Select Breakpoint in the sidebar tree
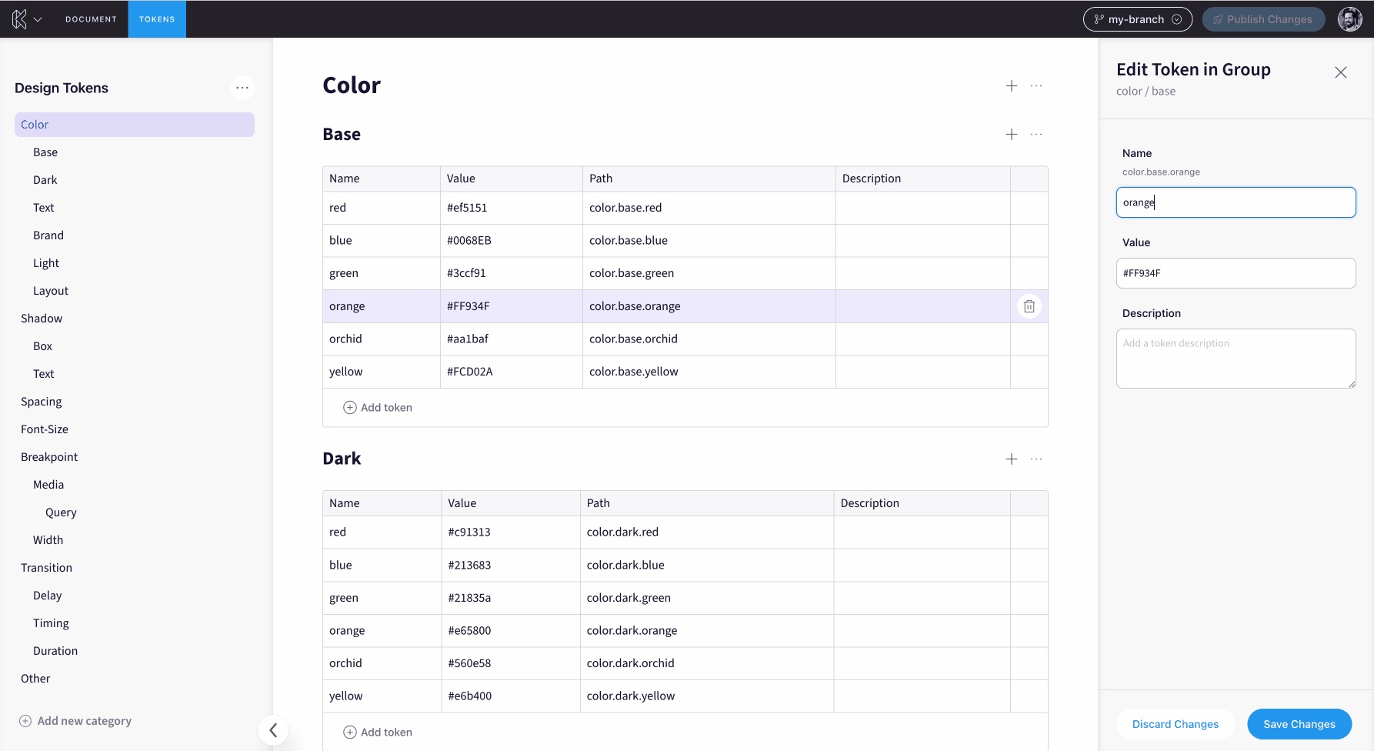The height and width of the screenshot is (751, 1374). [49, 457]
